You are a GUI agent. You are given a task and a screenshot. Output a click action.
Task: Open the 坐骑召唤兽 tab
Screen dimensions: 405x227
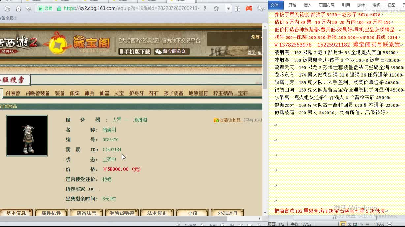coord(122,213)
